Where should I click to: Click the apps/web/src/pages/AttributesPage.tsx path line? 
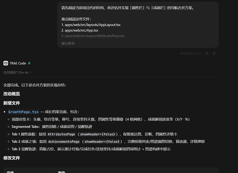[x=93, y=36]
